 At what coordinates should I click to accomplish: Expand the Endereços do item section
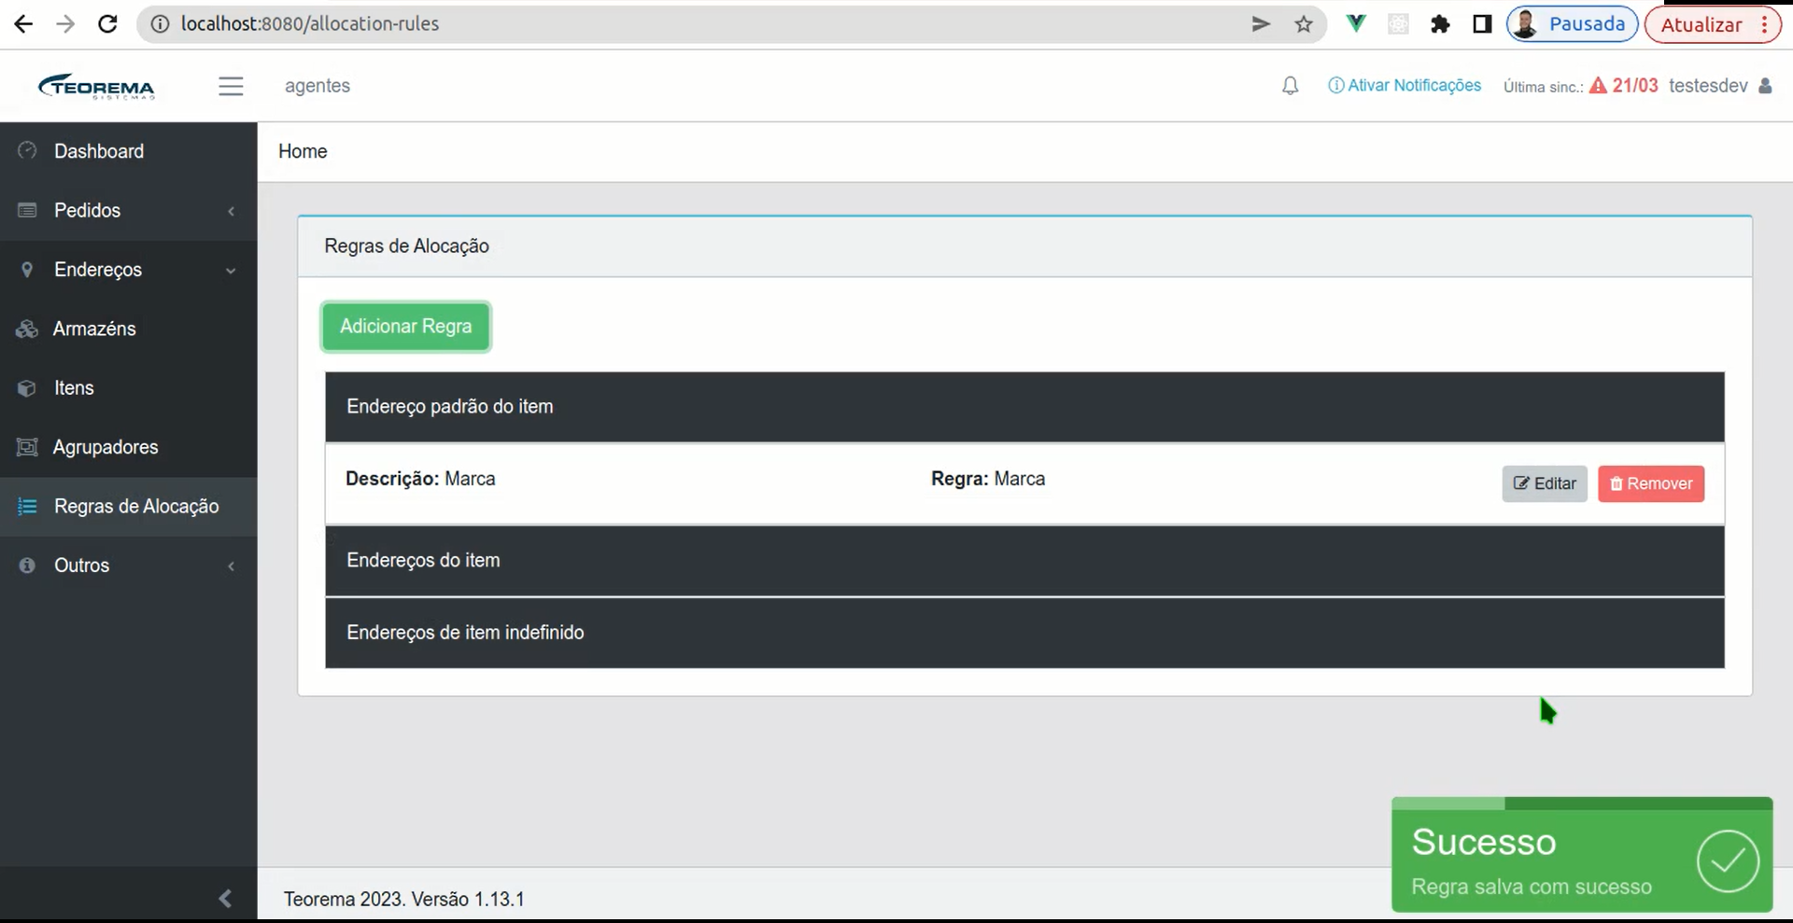1024,561
